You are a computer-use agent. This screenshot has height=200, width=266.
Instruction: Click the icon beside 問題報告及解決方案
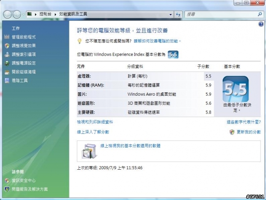point(7,189)
